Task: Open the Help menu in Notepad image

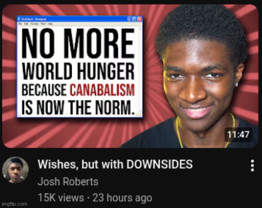Action: [x=51, y=24]
